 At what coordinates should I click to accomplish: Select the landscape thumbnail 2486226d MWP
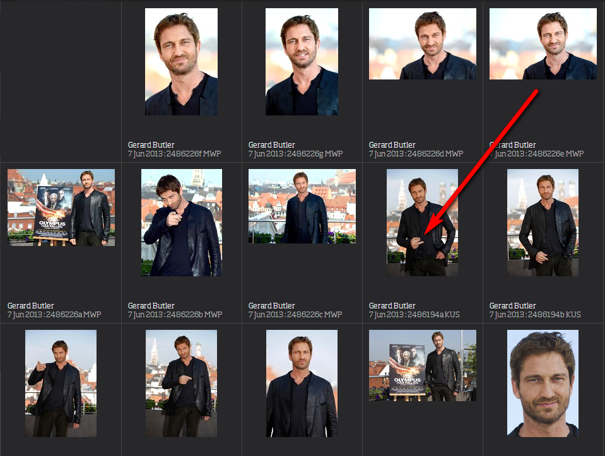tap(422, 44)
